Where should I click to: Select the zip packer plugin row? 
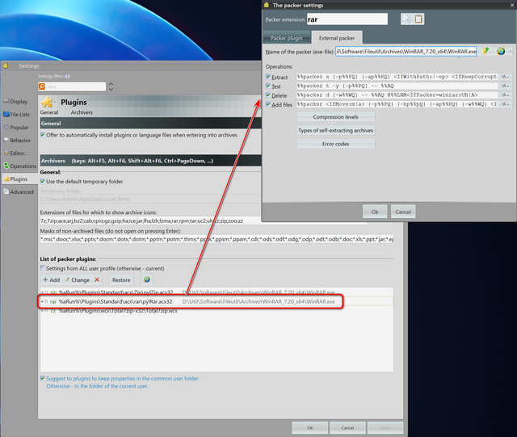click(216, 292)
